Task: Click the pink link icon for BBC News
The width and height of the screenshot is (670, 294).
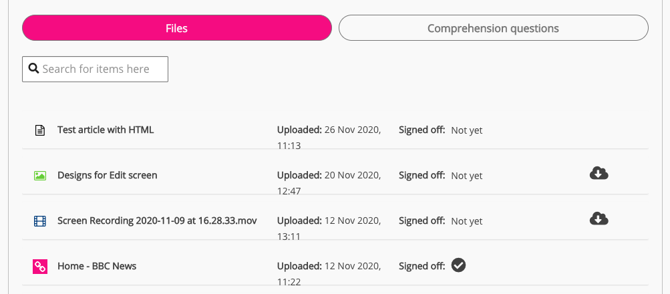Action: (40, 267)
